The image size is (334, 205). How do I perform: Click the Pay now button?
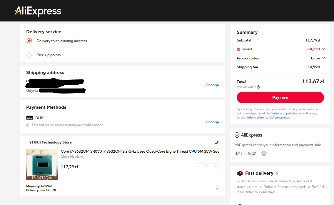(x=280, y=98)
